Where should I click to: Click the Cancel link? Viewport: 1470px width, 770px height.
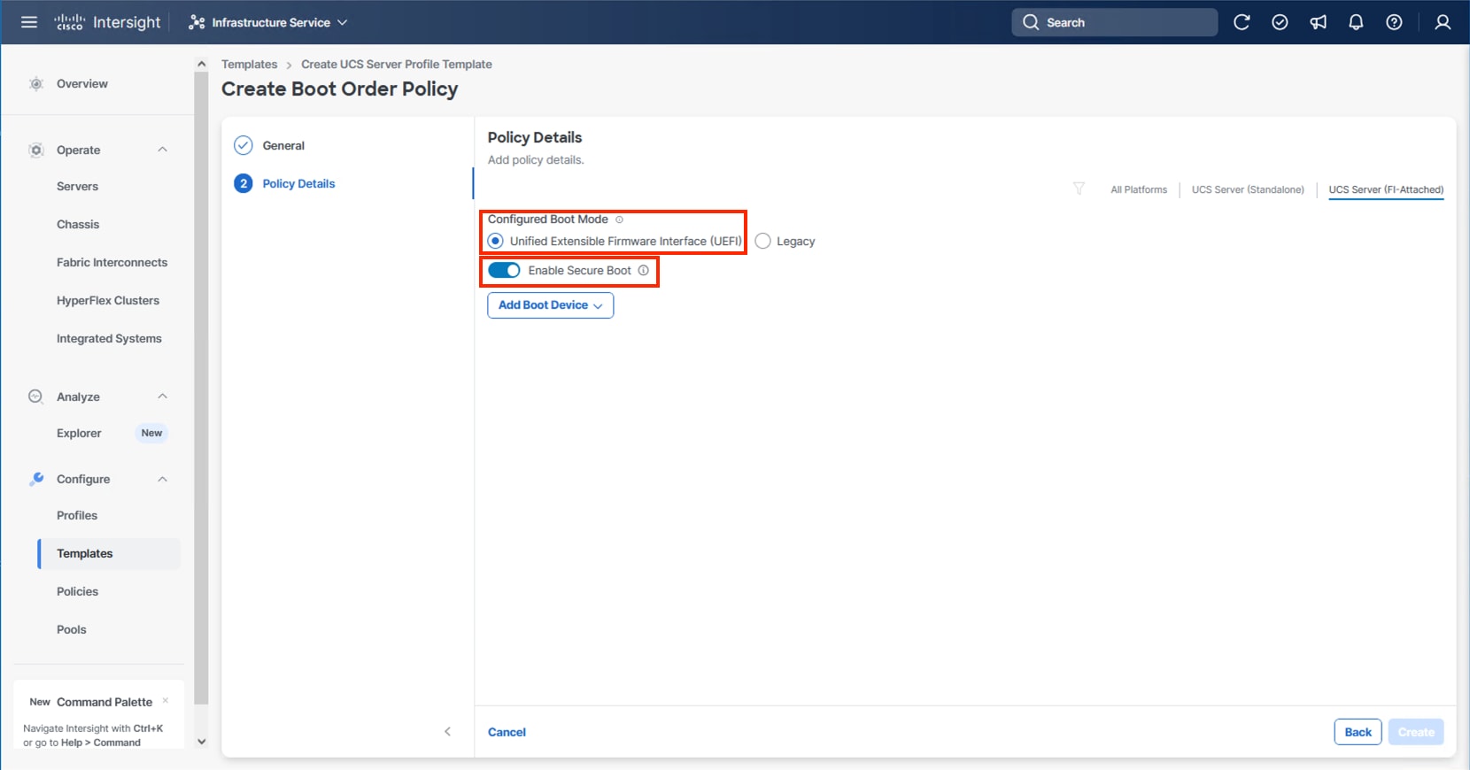[x=507, y=732]
